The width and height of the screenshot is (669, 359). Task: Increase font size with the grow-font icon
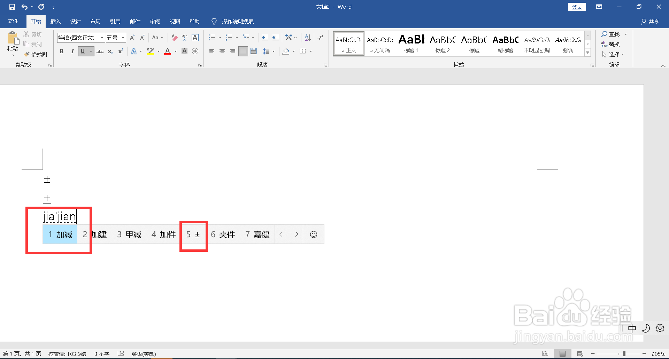click(132, 38)
